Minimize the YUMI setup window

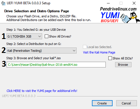pyautogui.click(x=108, y=3)
